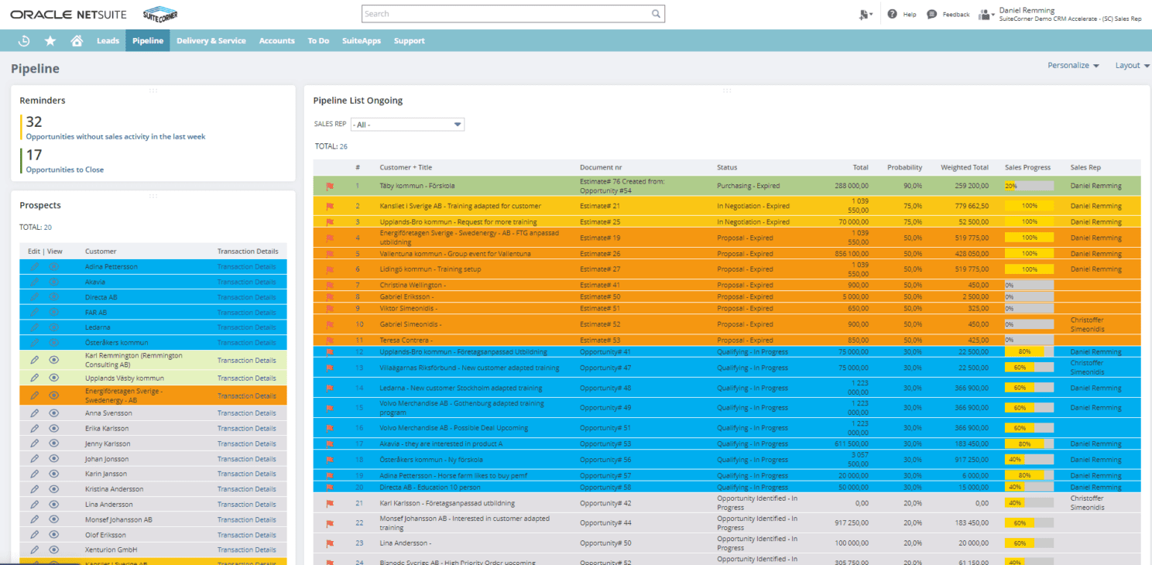Viewport: 1152px width, 565px height.
Task: Click view eye icon for Erika Karlsson
Action: point(54,429)
